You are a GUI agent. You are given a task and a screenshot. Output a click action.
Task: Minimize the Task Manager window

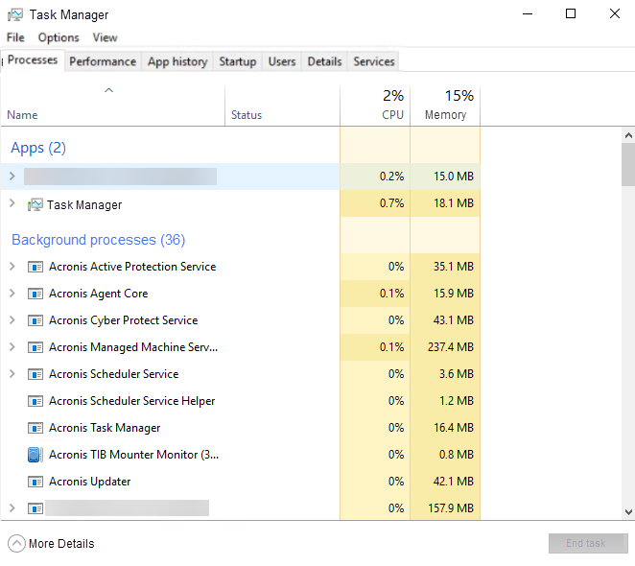coord(528,13)
